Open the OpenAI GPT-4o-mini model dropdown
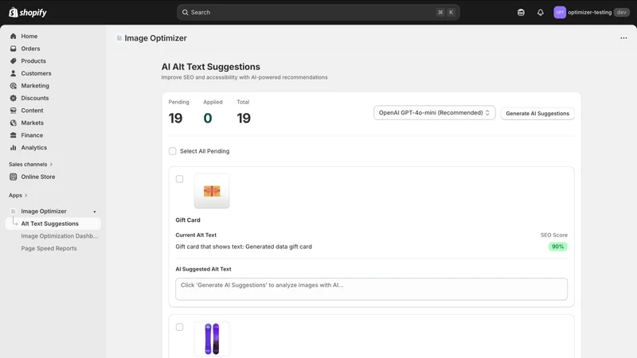Screen dimensions: 637x358 434,113
